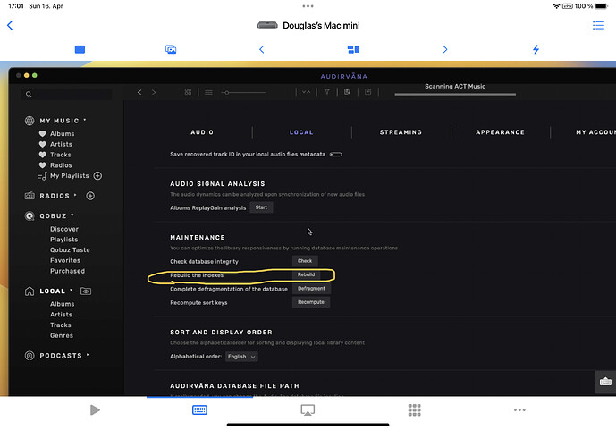Click the folder view icon beside LOCAL

[x=86, y=291]
